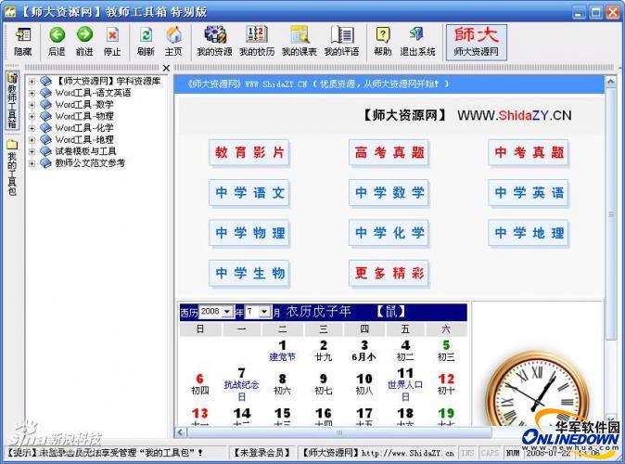Click book icon beside 学科资源库

tap(45, 81)
